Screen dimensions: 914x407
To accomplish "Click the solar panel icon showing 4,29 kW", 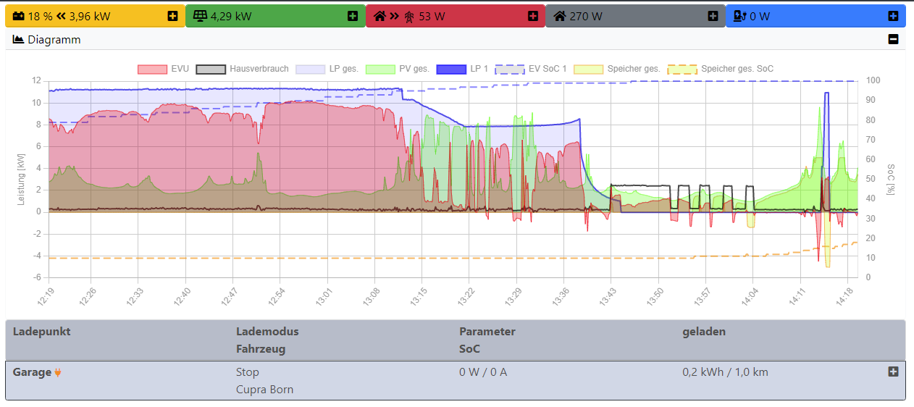I will (x=199, y=16).
